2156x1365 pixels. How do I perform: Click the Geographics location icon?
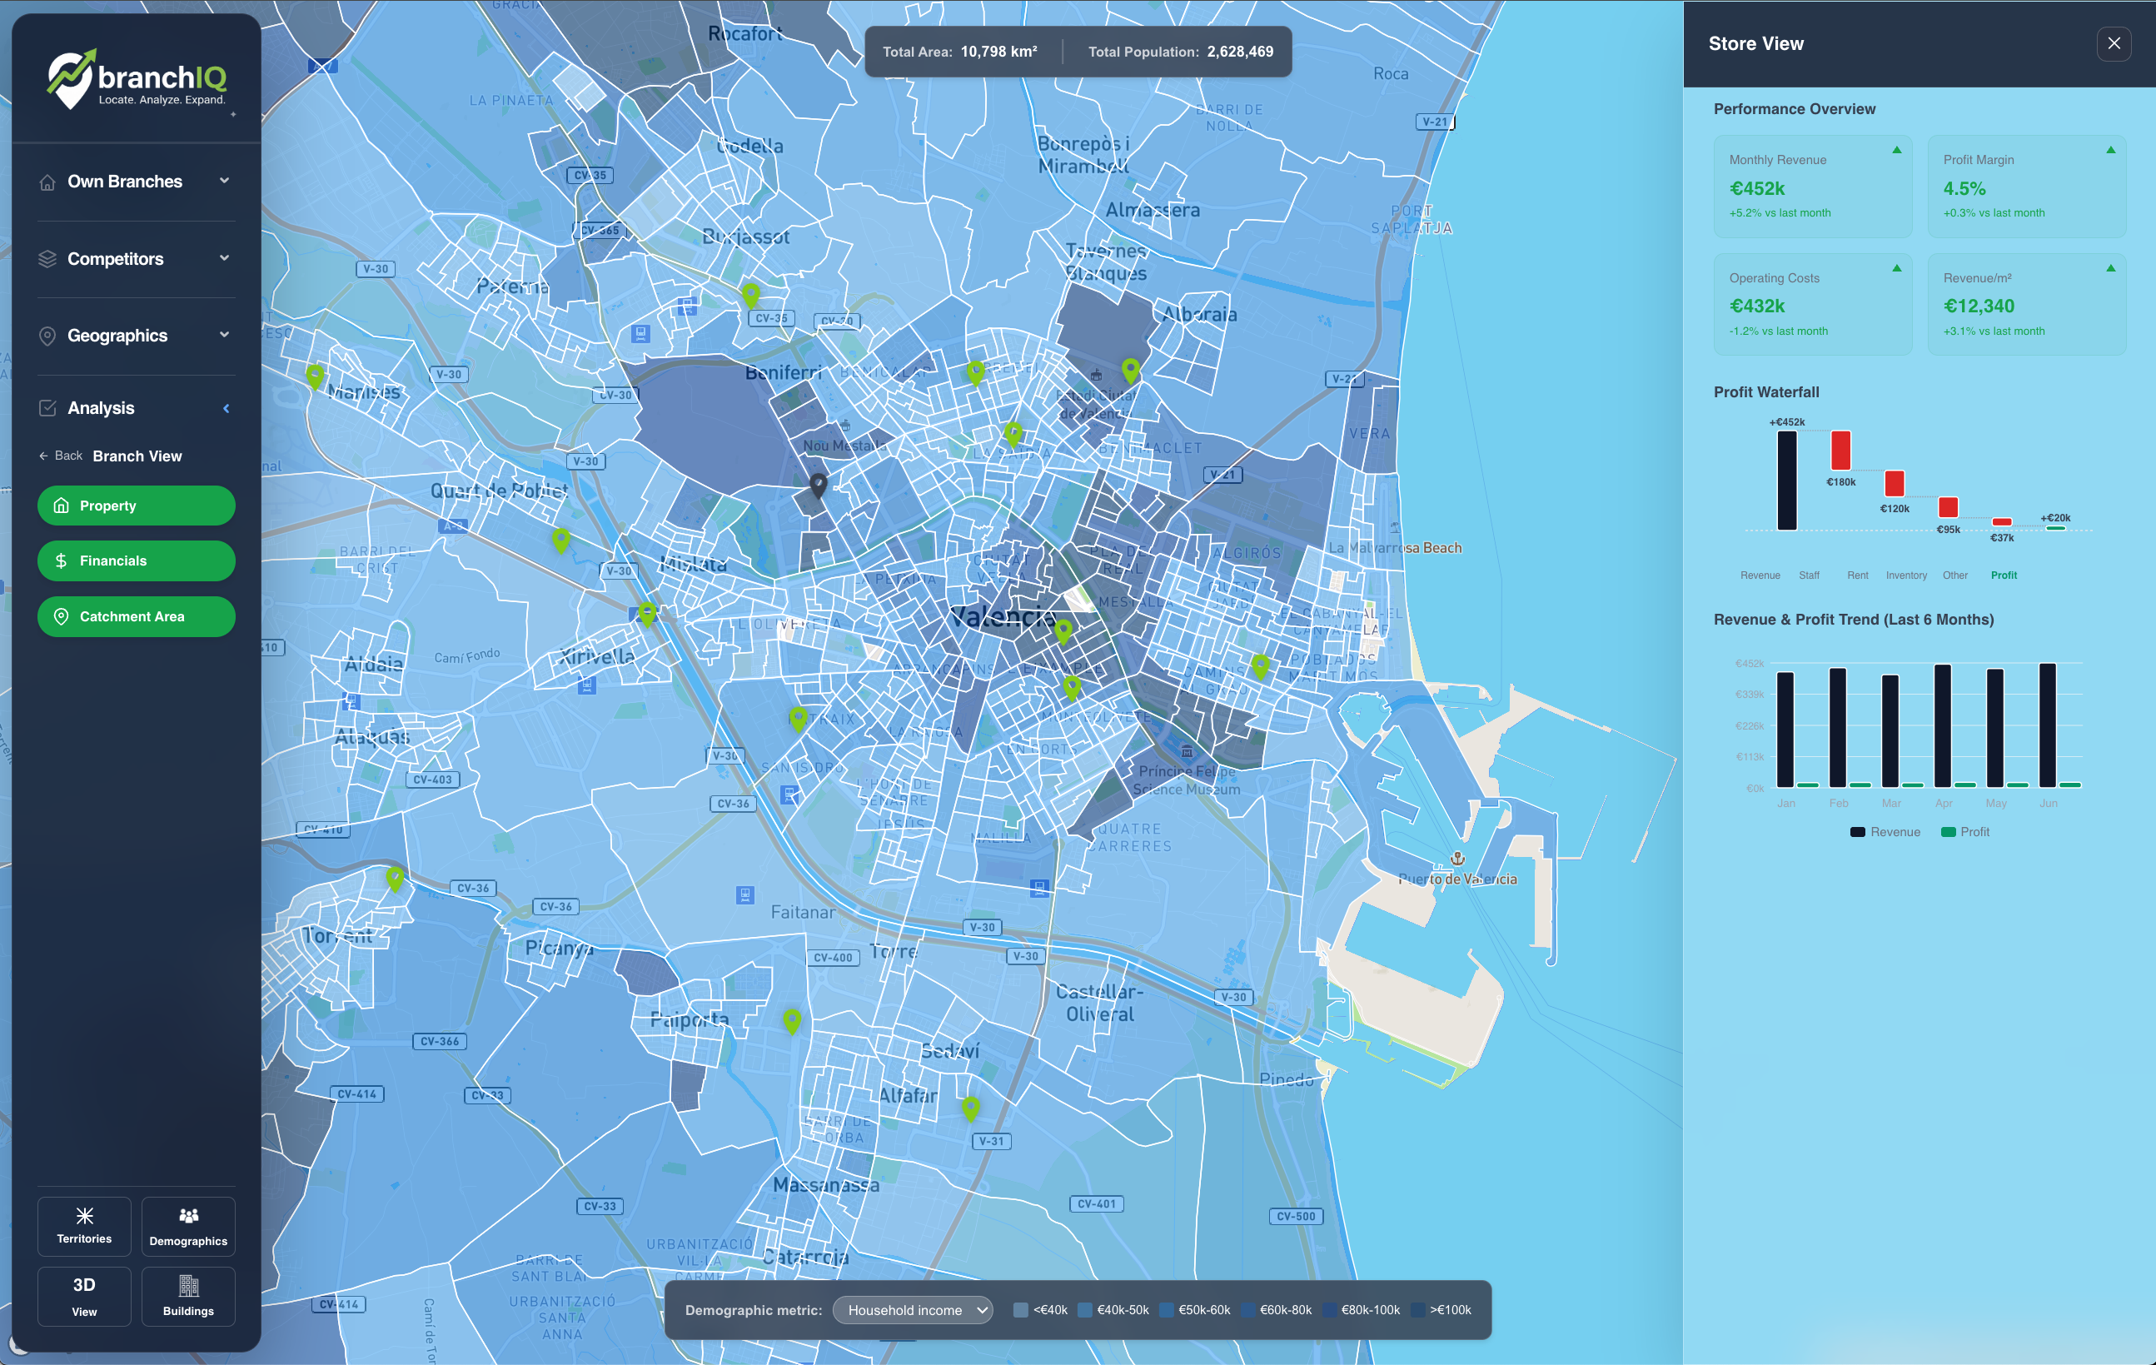47,336
